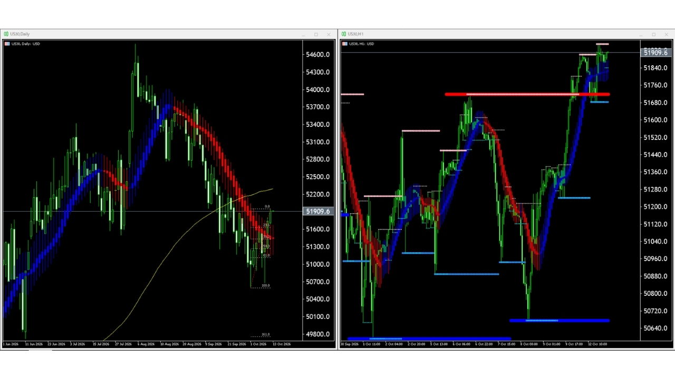The height and width of the screenshot is (379, 675).
Task: Click the 161.8 Fibonacci level label on Daily chart
Action: point(266,334)
